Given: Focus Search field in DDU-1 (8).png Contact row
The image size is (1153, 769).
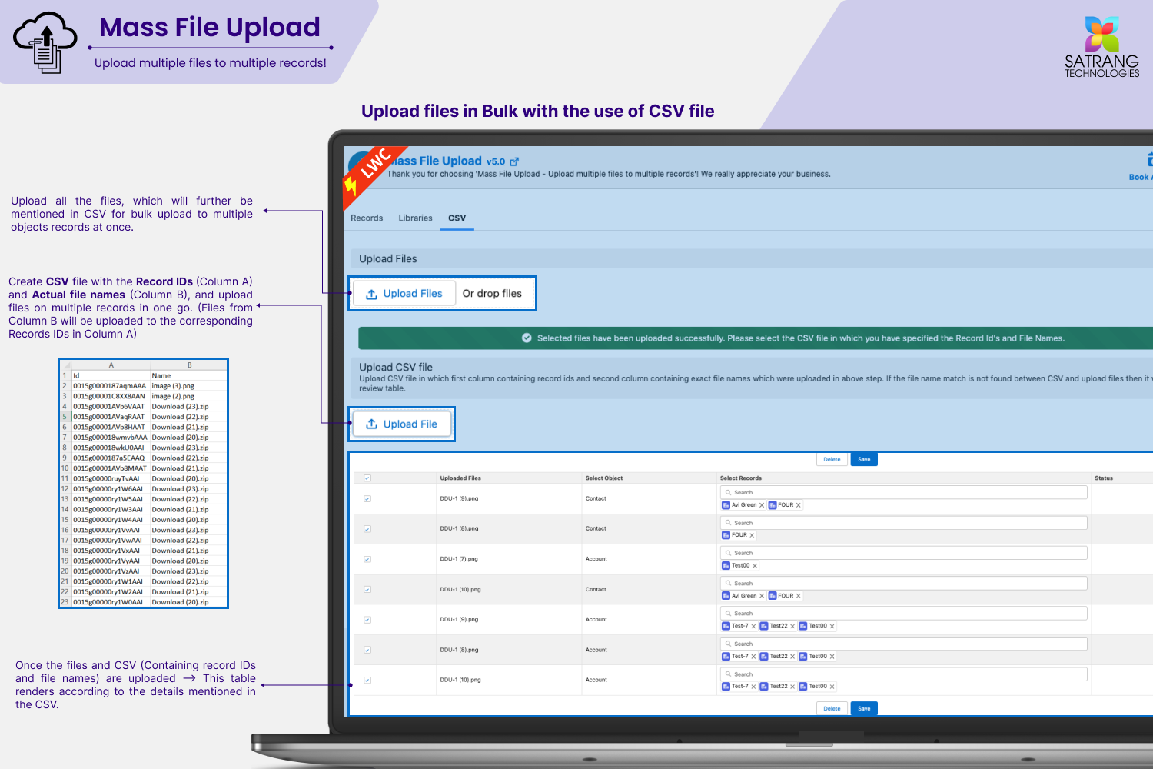Looking at the screenshot, I should tap(904, 523).
